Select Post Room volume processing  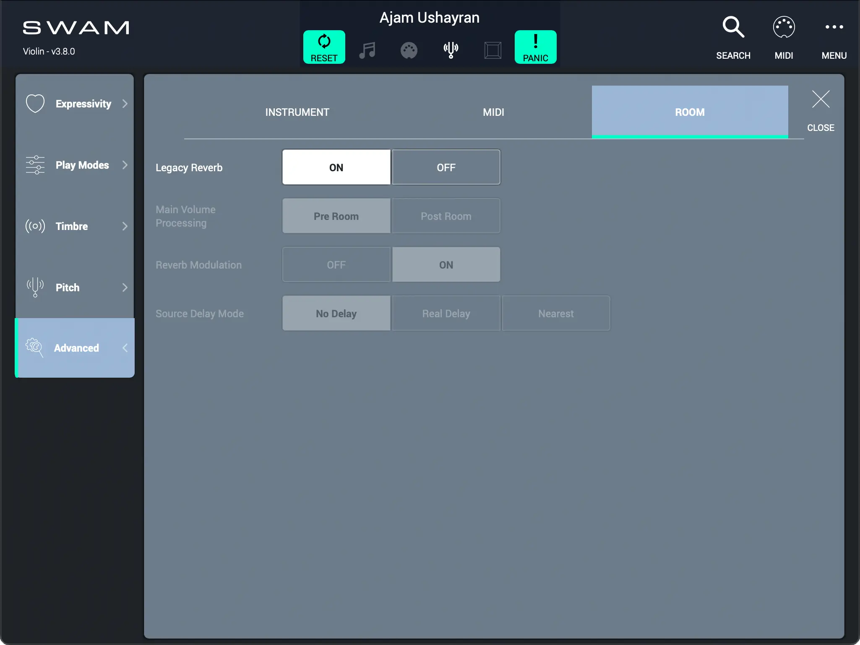(446, 216)
